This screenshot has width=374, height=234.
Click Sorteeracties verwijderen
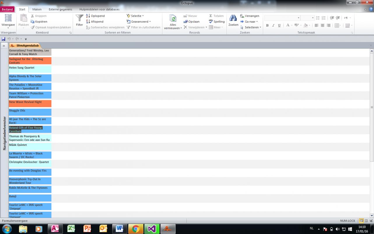pyautogui.click(x=105, y=27)
